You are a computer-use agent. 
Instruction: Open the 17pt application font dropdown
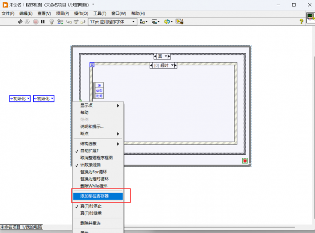[113, 22]
